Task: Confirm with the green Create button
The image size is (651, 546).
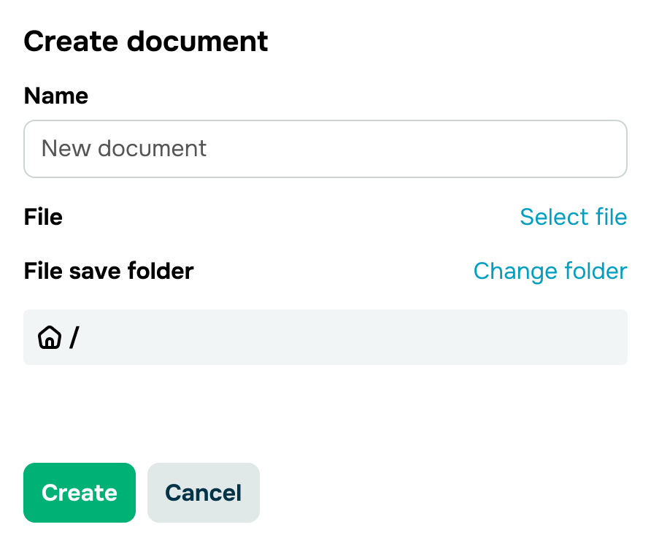Action: pos(80,493)
